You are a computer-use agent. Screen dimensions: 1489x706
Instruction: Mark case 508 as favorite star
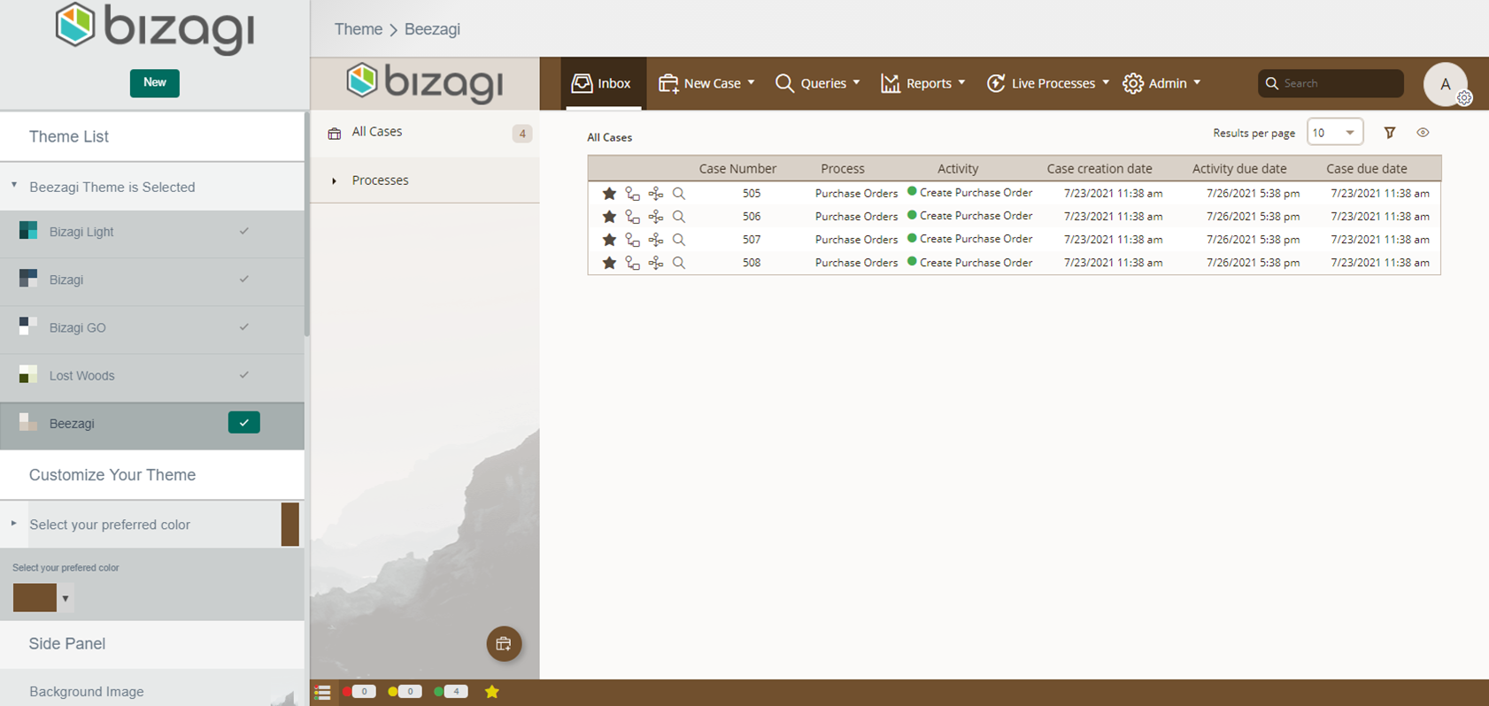coord(609,262)
